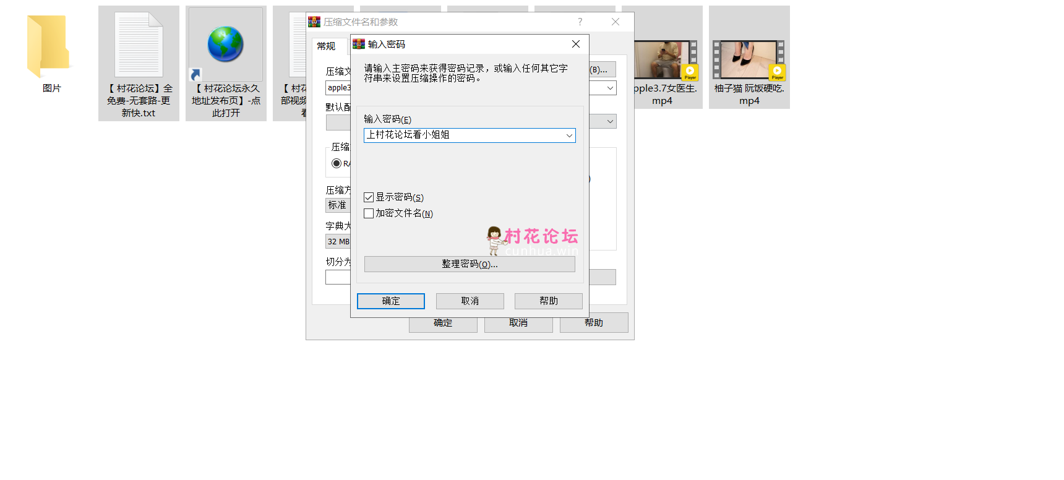The image size is (1064, 480).
Task: Click the split volume size input field
Action: [338, 277]
